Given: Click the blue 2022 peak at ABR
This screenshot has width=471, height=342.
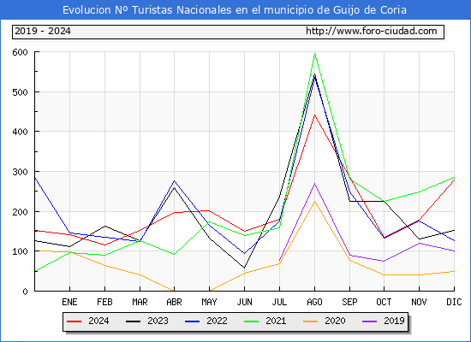Looking at the screenshot, I should click(x=174, y=181).
